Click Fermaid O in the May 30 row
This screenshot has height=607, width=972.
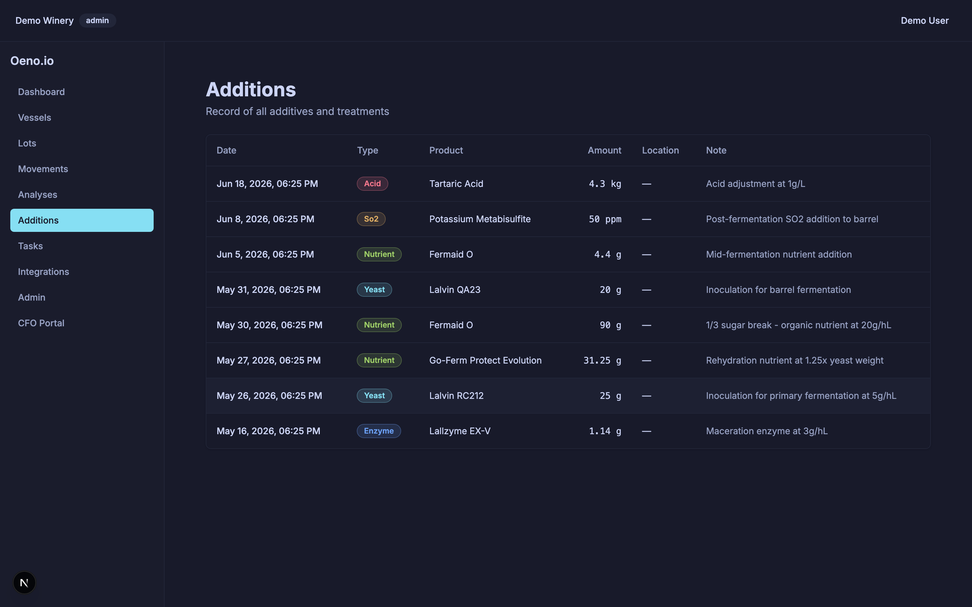click(451, 325)
